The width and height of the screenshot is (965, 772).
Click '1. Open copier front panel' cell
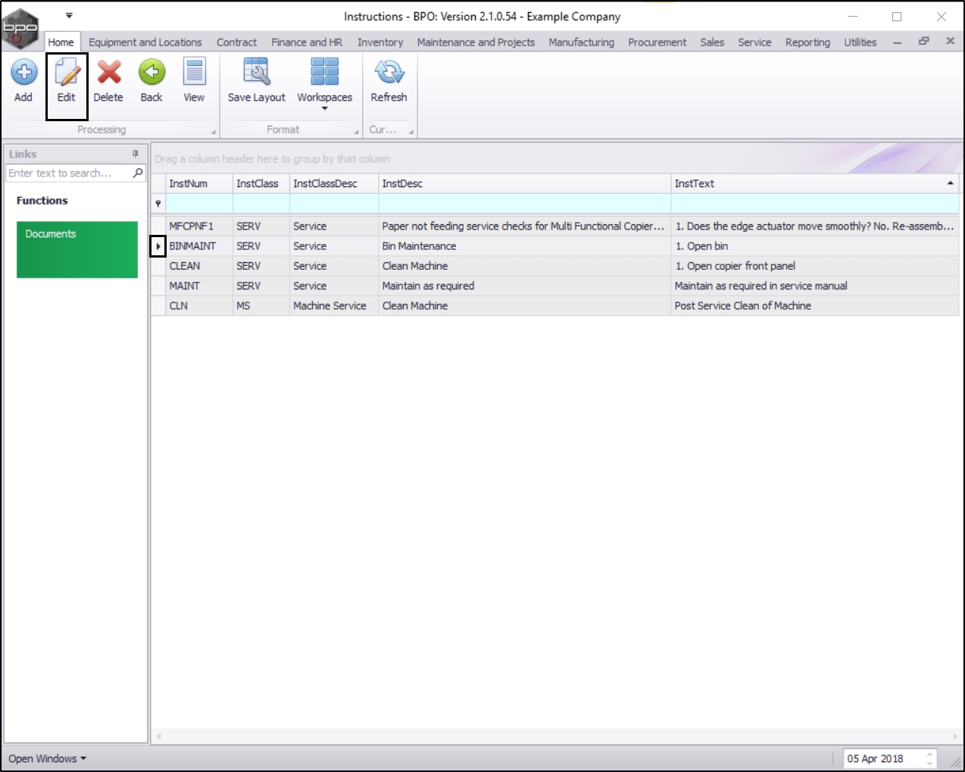pos(815,266)
